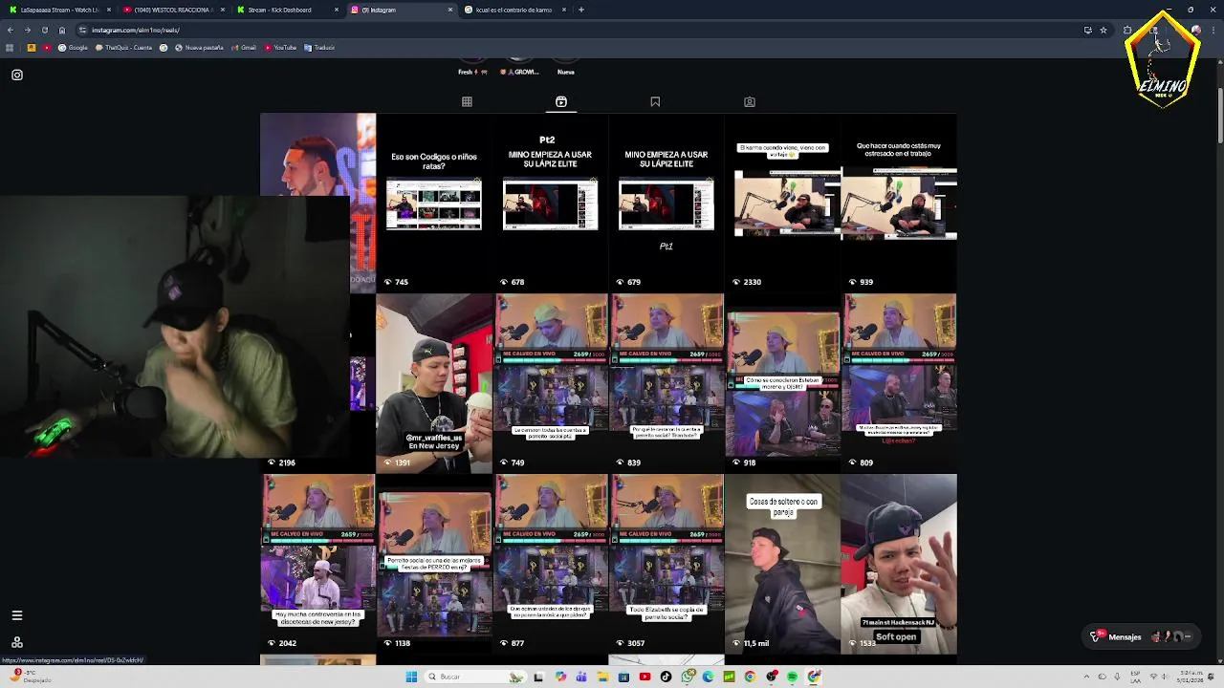
Task: Open the Traducir bookmark
Action: coord(319,47)
